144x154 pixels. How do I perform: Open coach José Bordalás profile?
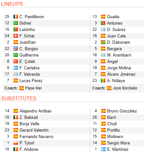[x=125, y=88]
